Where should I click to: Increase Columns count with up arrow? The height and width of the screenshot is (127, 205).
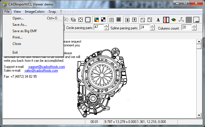point(194,26)
